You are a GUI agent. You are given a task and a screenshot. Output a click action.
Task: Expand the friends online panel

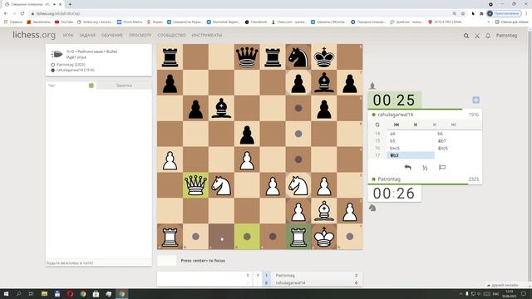click(504, 285)
